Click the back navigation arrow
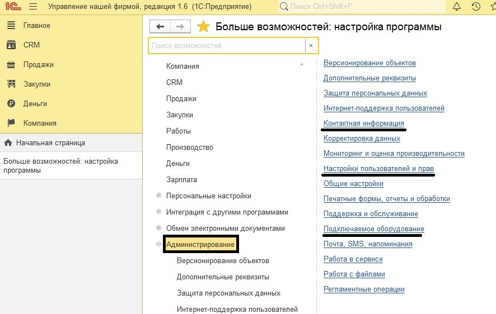Screen dimensions: 496x314 tap(161, 27)
